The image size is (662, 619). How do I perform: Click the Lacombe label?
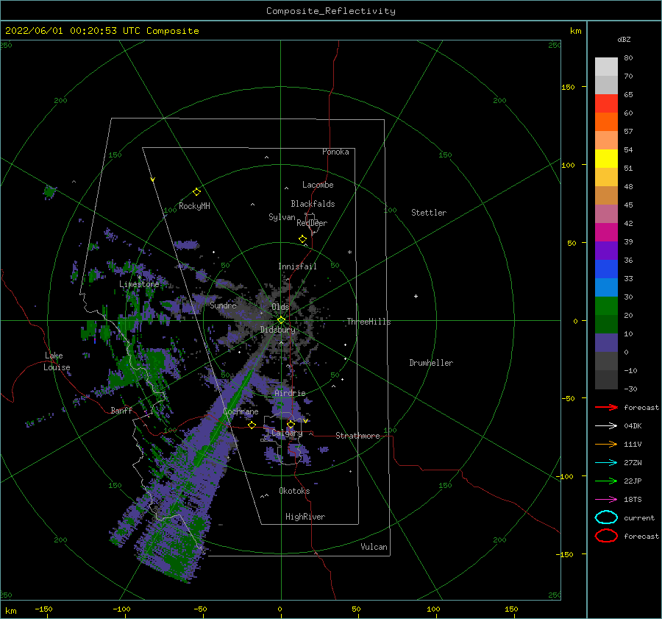(x=318, y=185)
